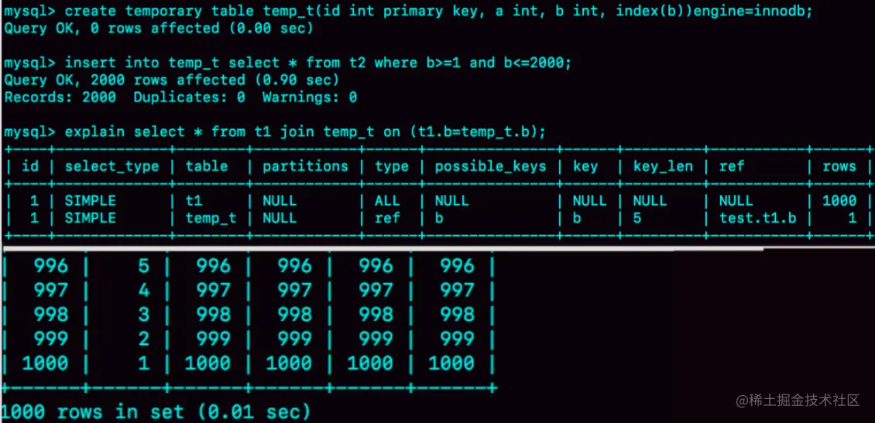Click the 'Duplicates: 0' text
This screenshot has height=423, width=875.
pyautogui.click(x=189, y=97)
